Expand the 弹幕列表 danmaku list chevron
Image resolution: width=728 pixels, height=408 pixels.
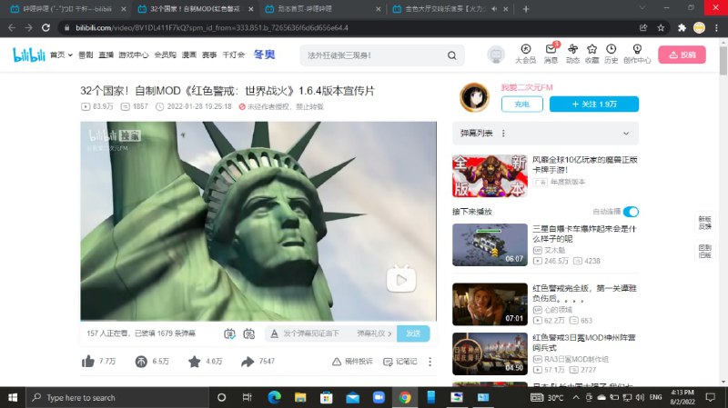tap(626, 134)
